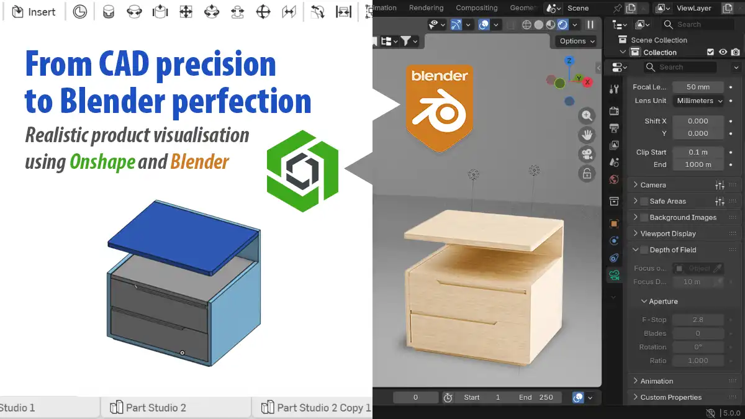Screen dimensions: 745x419
Task: Open the Output properties tab
Action: tap(614, 128)
